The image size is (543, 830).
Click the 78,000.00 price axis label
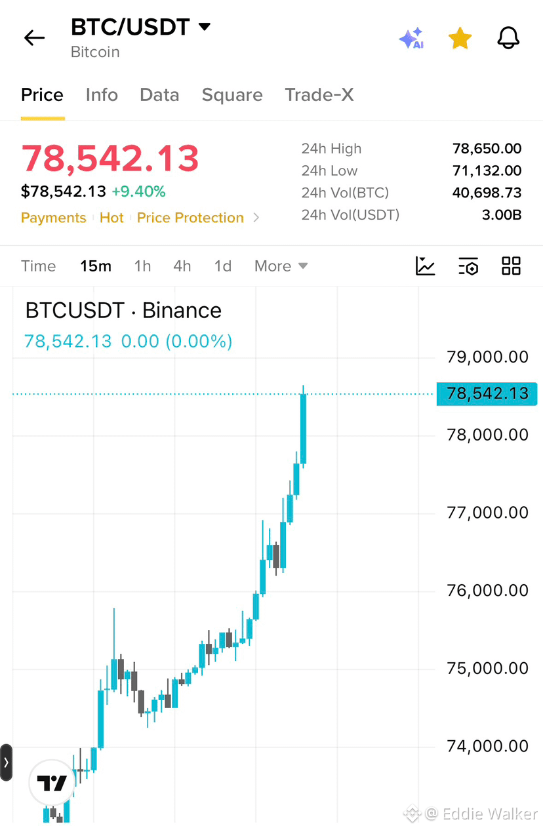pos(487,435)
